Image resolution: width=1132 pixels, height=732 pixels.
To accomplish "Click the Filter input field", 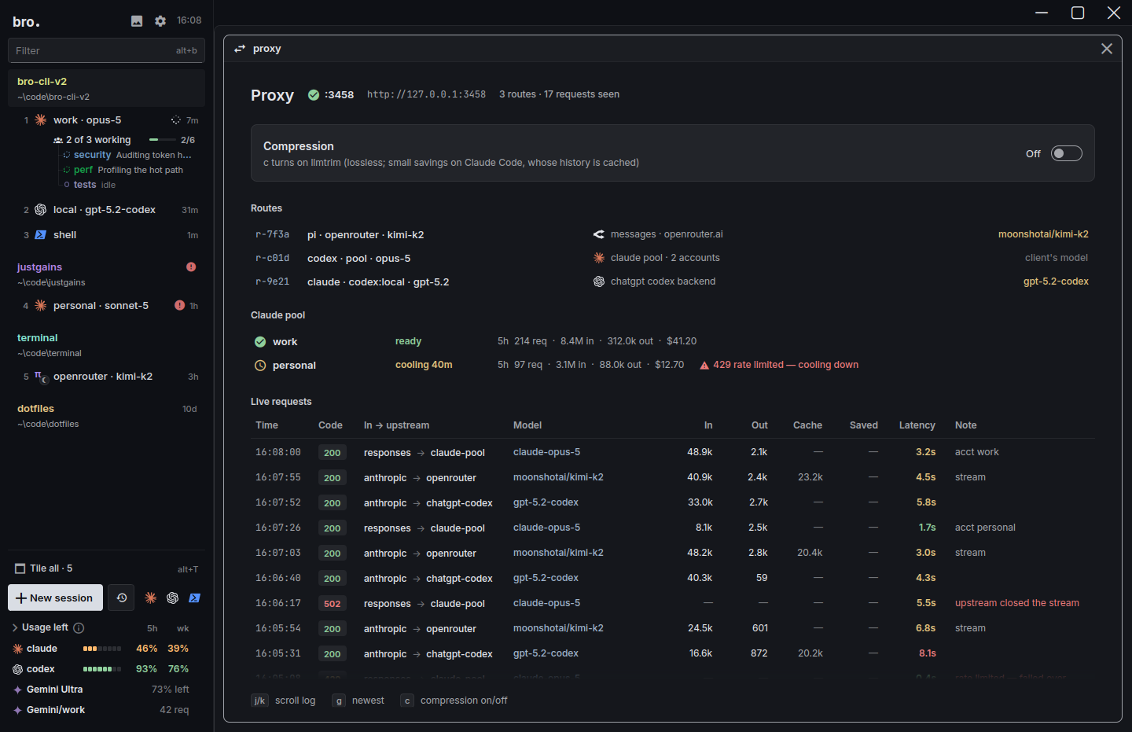I will 106,50.
